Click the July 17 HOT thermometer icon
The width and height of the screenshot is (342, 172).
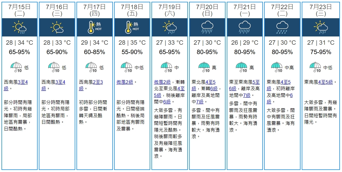(95, 27)
